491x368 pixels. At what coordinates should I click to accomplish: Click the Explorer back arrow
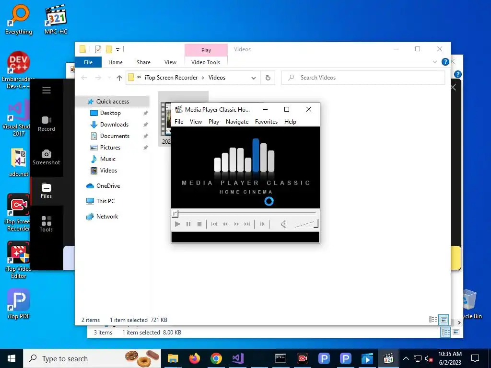click(84, 78)
